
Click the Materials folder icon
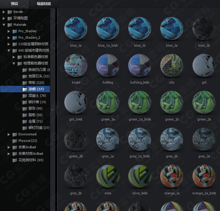click(x=10, y=25)
